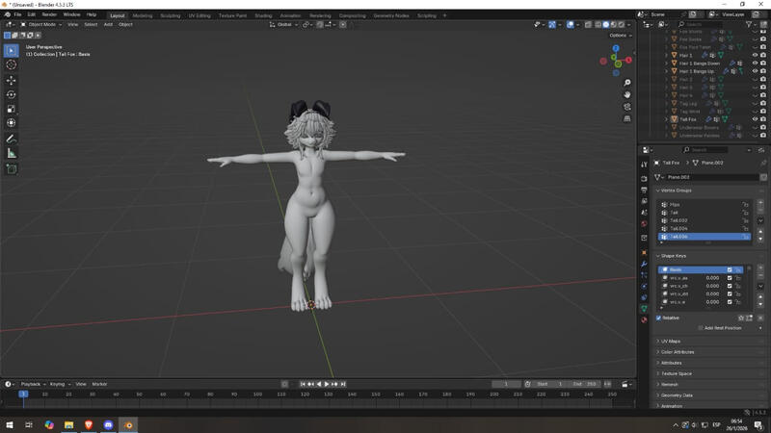The image size is (771, 433).
Task: Collapse the Vertex Groups panel
Action: click(676, 191)
